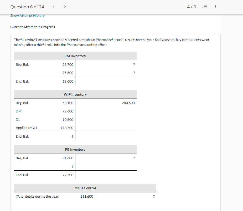The width and height of the screenshot is (243, 211).
Task: Click the WIP End. Bal. question mark
Action: click(x=73, y=137)
